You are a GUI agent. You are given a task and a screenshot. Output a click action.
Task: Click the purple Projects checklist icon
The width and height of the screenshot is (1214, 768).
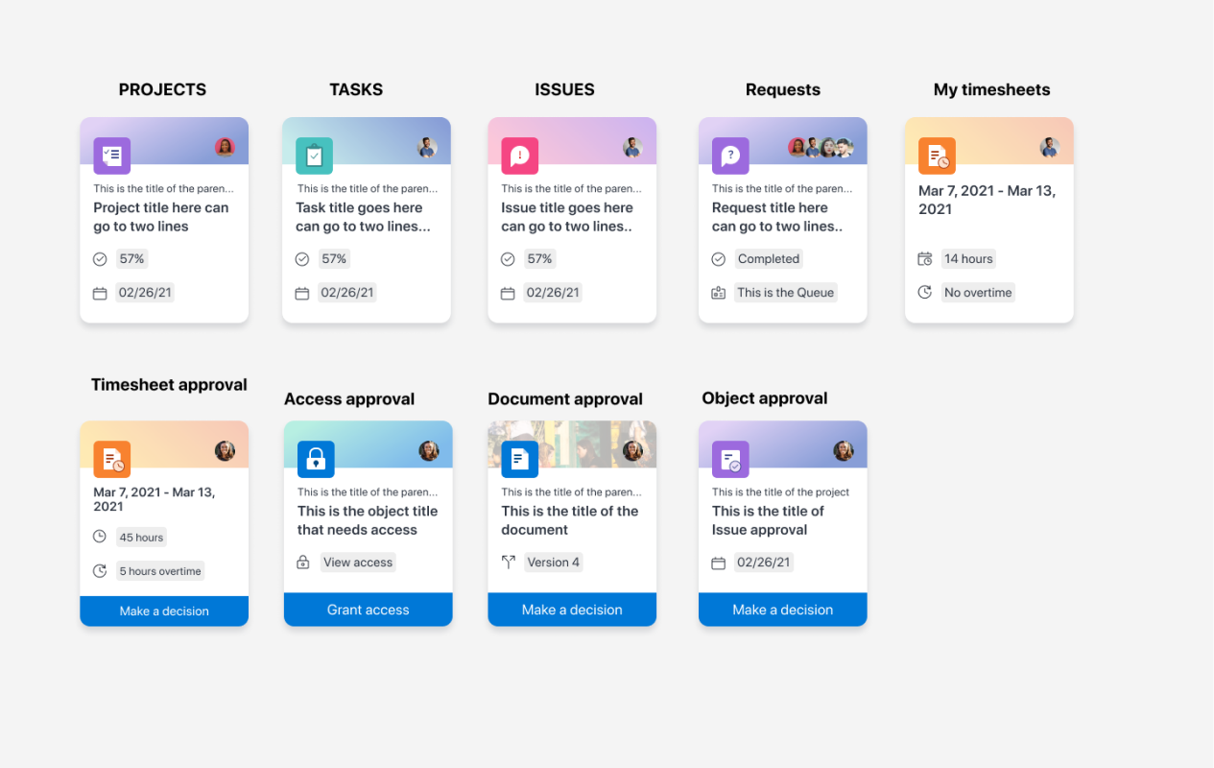(111, 156)
